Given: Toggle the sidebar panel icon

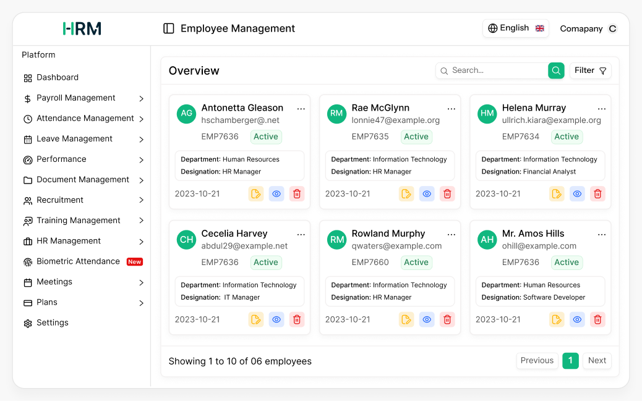Looking at the screenshot, I should (169, 28).
